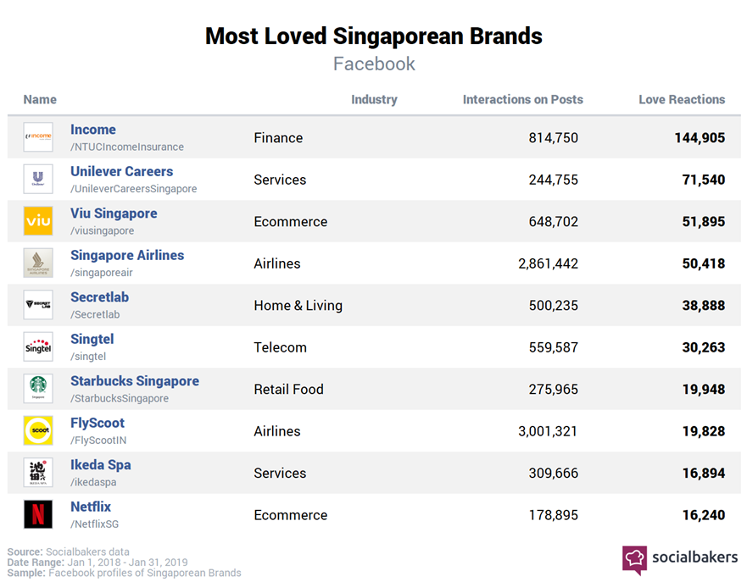Image resolution: width=747 pixels, height=582 pixels.
Task: Select the /UnileverCareersSingapore handle text
Action: click(x=133, y=188)
